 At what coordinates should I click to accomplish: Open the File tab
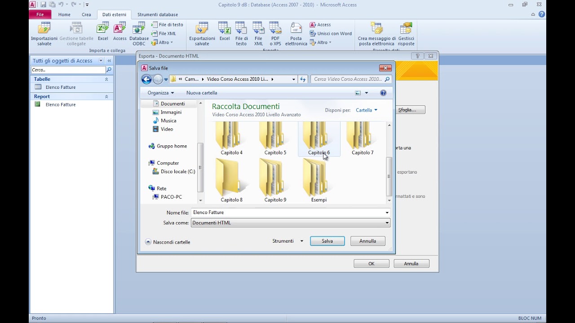(40, 14)
